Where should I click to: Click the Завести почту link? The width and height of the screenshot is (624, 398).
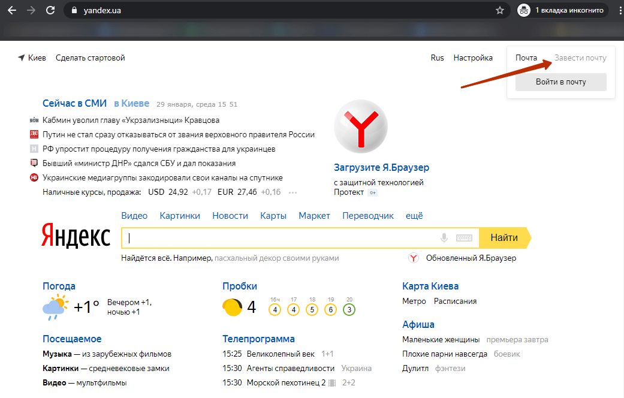click(x=580, y=58)
